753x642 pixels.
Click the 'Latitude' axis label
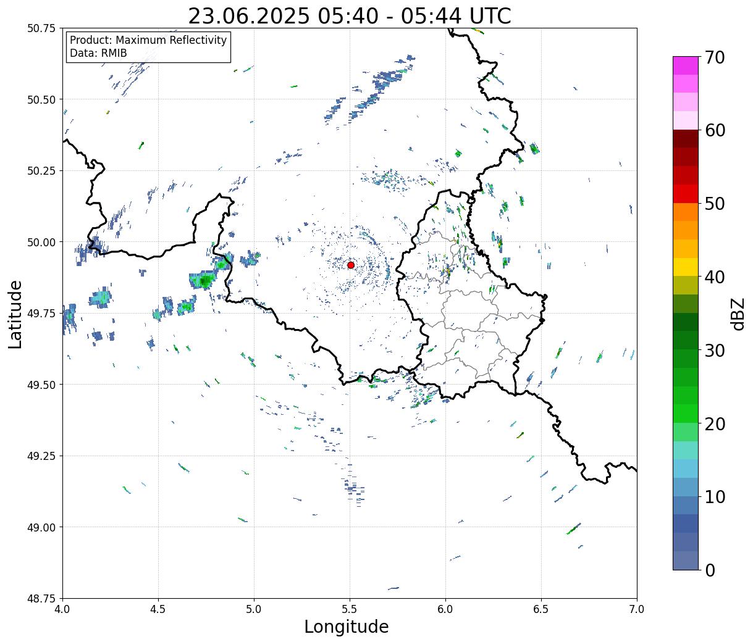tap(15, 314)
